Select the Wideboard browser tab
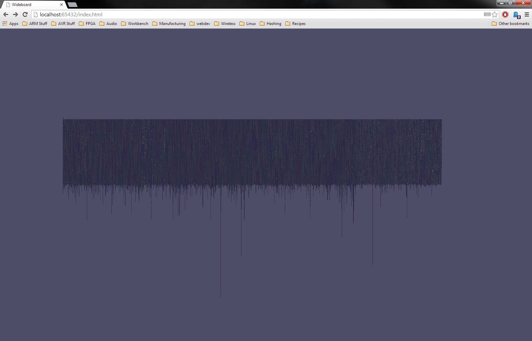 [x=33, y=5]
